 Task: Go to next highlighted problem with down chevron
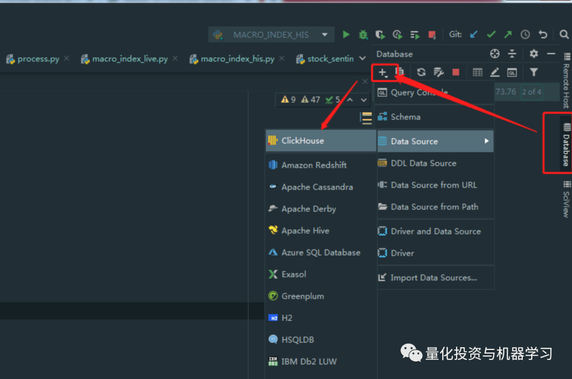coord(364,100)
